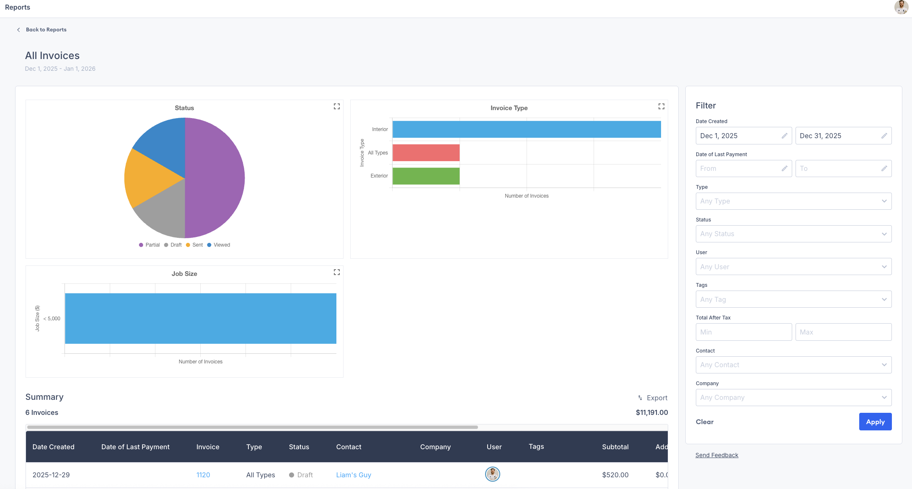The width and height of the screenshot is (912, 489).
Task: Toggle the Partial legend item in Status chart
Action: coord(149,245)
